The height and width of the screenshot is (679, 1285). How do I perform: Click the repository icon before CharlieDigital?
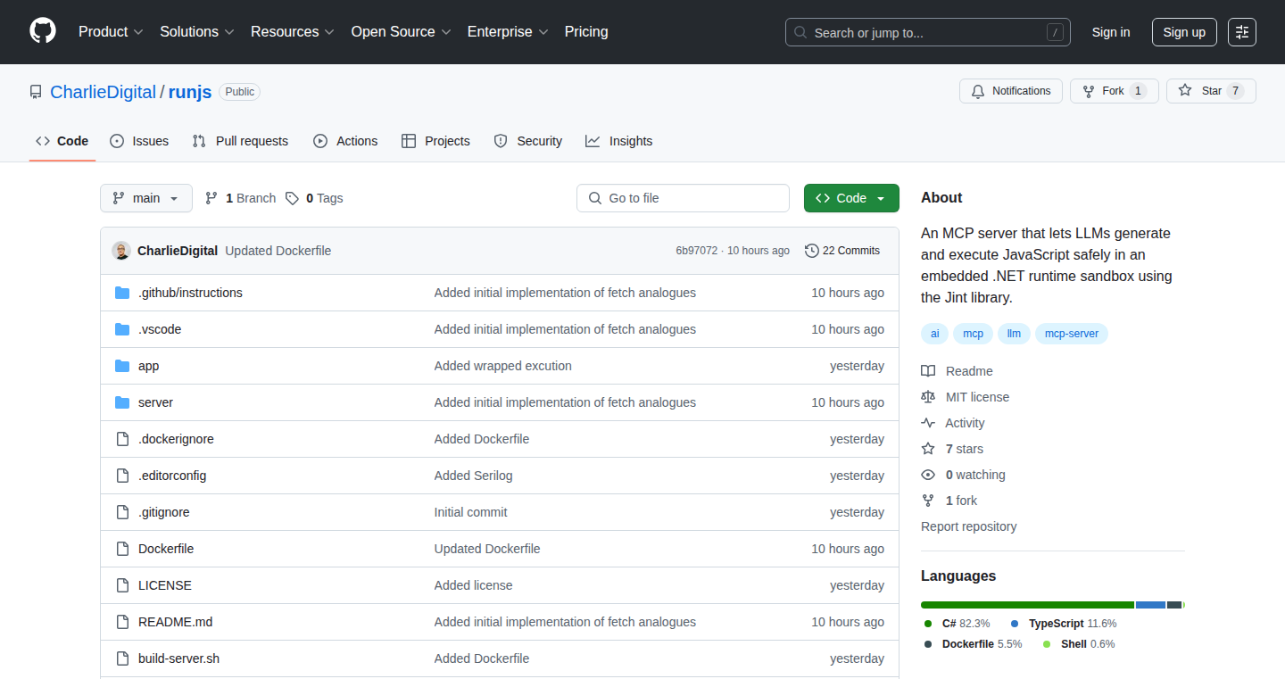click(36, 92)
